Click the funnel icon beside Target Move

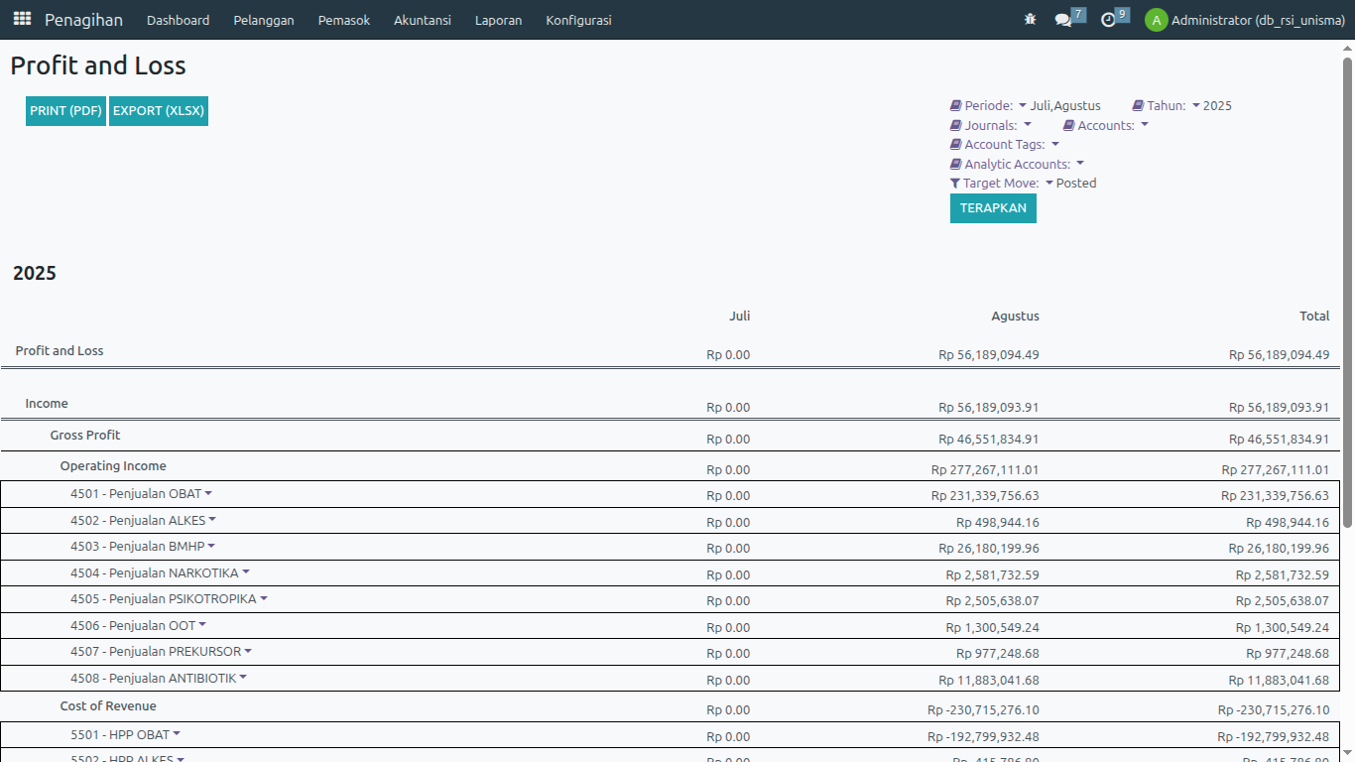coord(955,184)
